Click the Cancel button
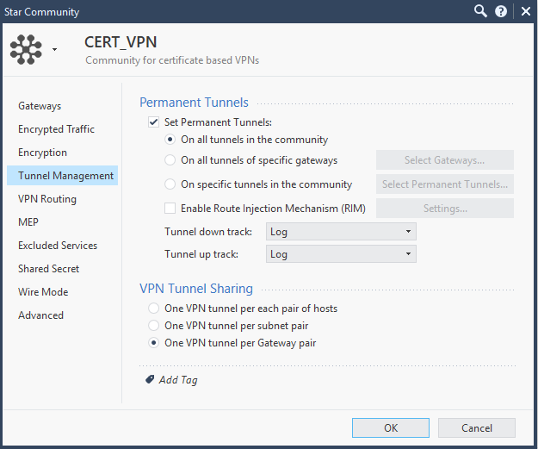The width and height of the screenshot is (538, 449). point(476,427)
